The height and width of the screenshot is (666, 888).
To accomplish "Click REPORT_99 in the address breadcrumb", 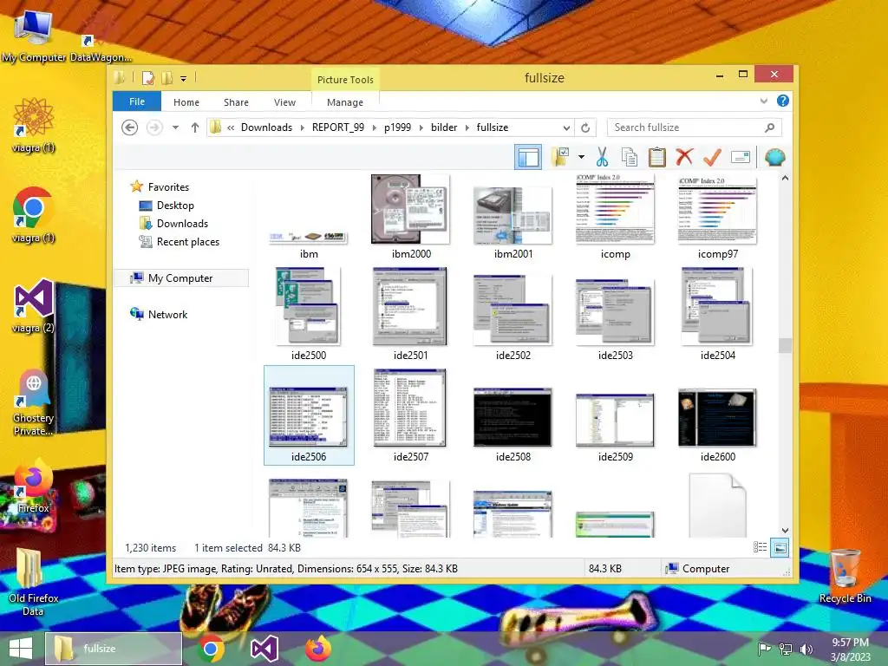I will click(x=338, y=127).
